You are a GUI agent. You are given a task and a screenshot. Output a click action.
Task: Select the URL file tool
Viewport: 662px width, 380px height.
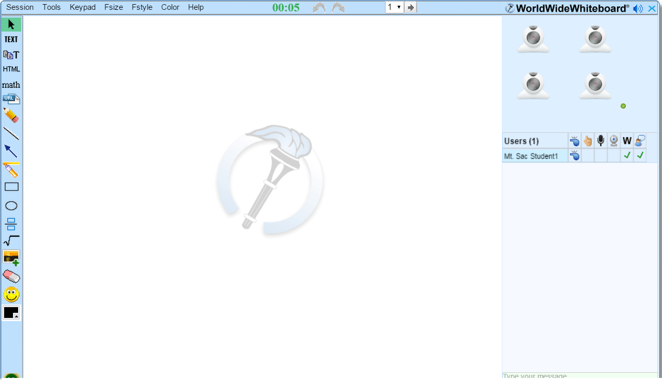click(11, 99)
